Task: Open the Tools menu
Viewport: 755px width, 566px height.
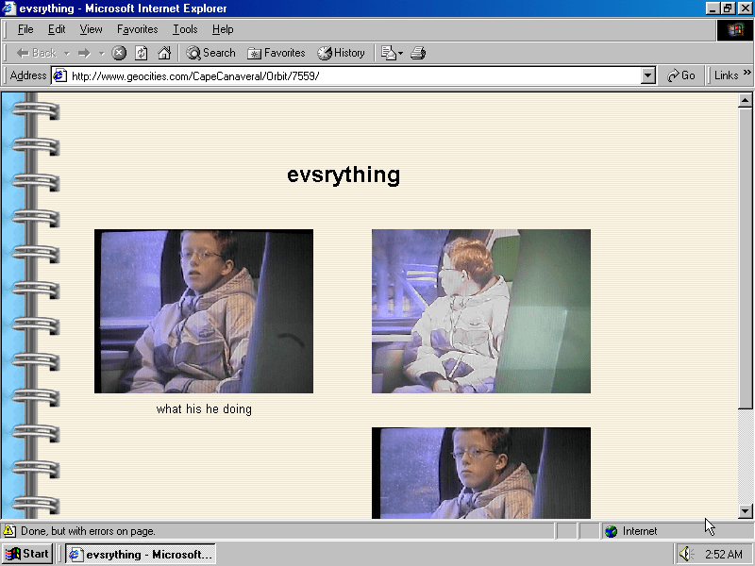Action: (185, 29)
